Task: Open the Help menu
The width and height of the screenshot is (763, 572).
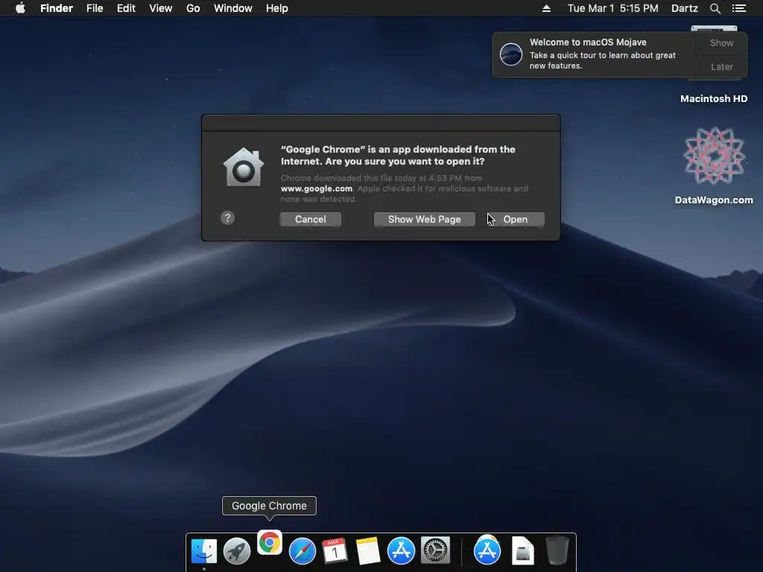Action: pos(277,8)
